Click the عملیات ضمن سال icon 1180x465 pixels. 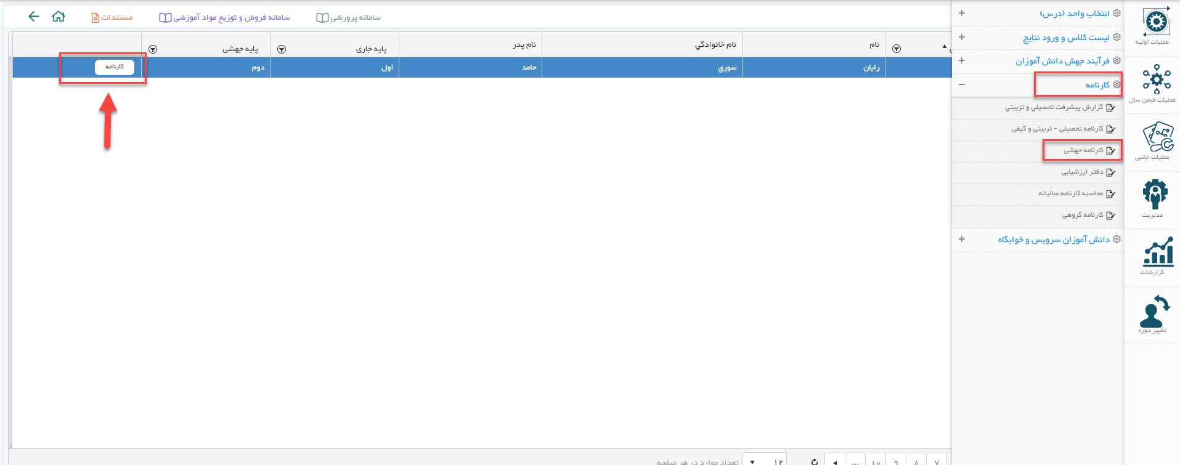click(x=1155, y=81)
